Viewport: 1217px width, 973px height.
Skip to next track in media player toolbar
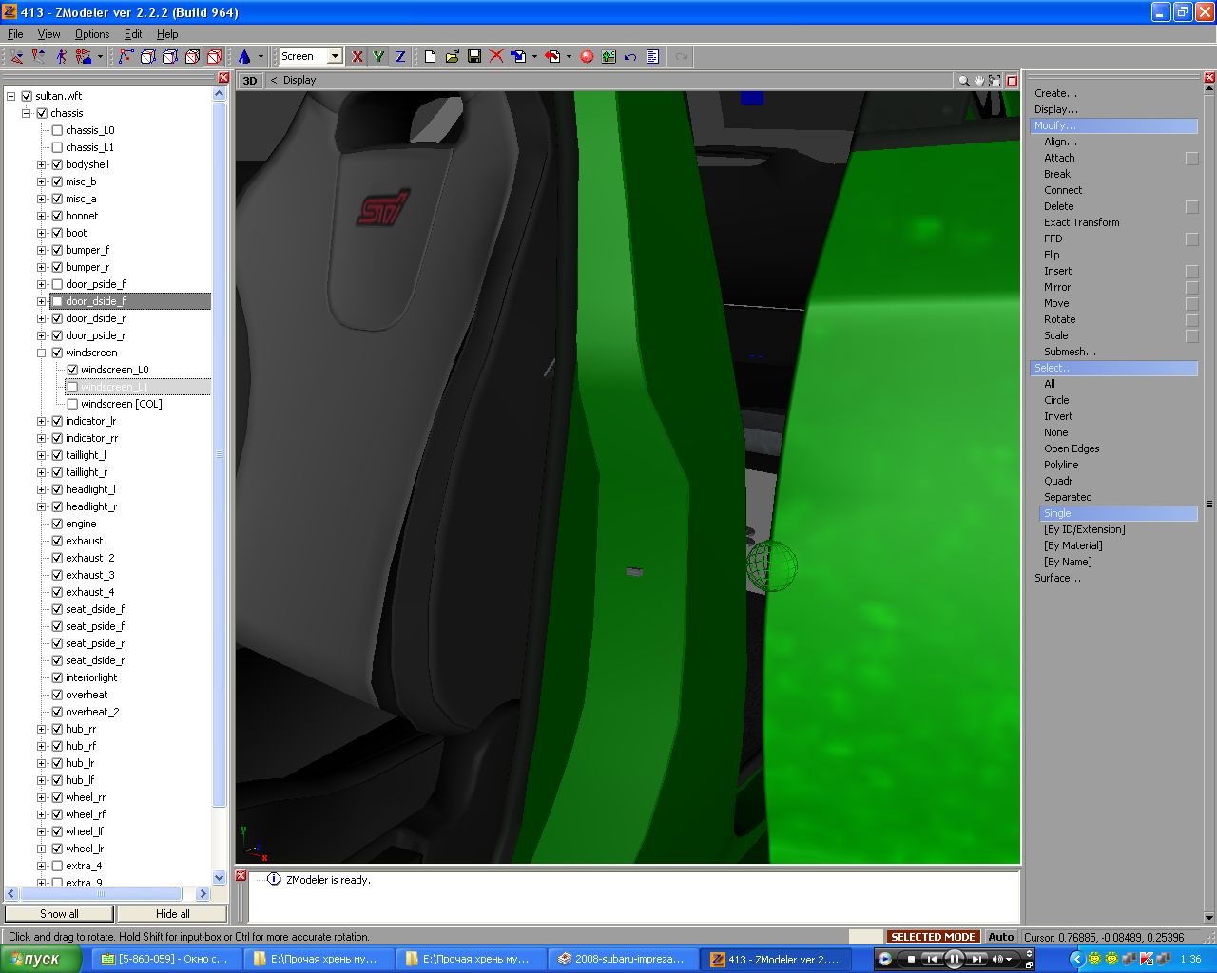[x=976, y=960]
